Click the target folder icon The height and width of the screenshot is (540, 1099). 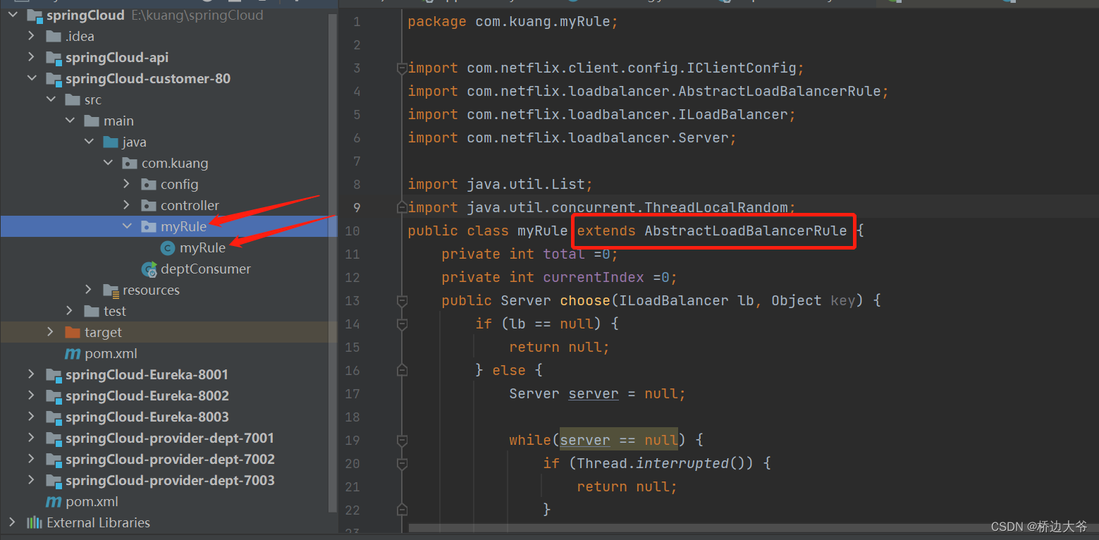73,332
